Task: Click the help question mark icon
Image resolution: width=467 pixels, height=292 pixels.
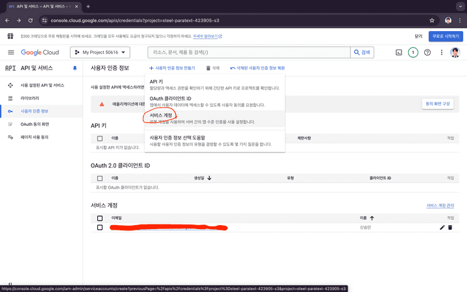Action: 427,52
